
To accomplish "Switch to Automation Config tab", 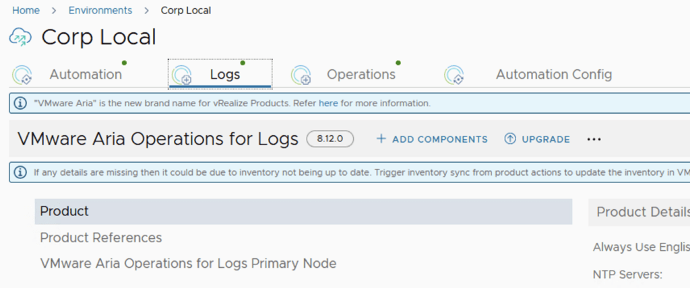I will [x=554, y=74].
